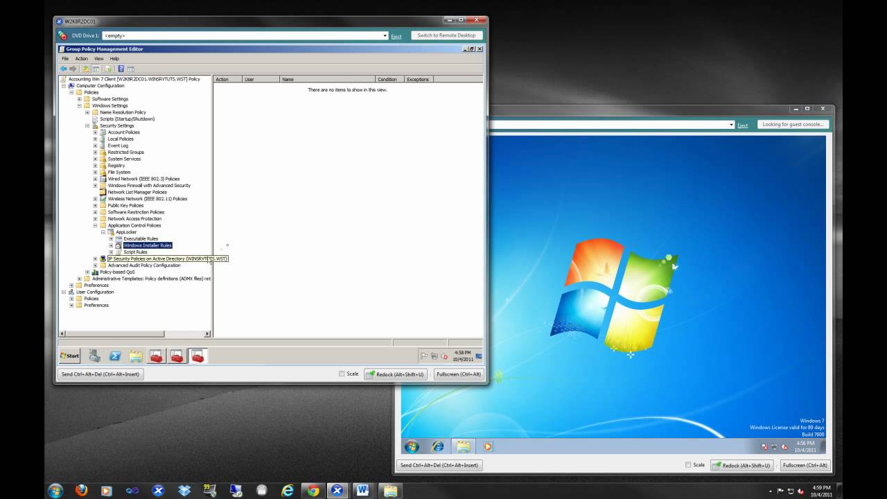887x499 pixels.
Task: Select Advanced Audit Policy Configuration item
Action: tap(144, 265)
